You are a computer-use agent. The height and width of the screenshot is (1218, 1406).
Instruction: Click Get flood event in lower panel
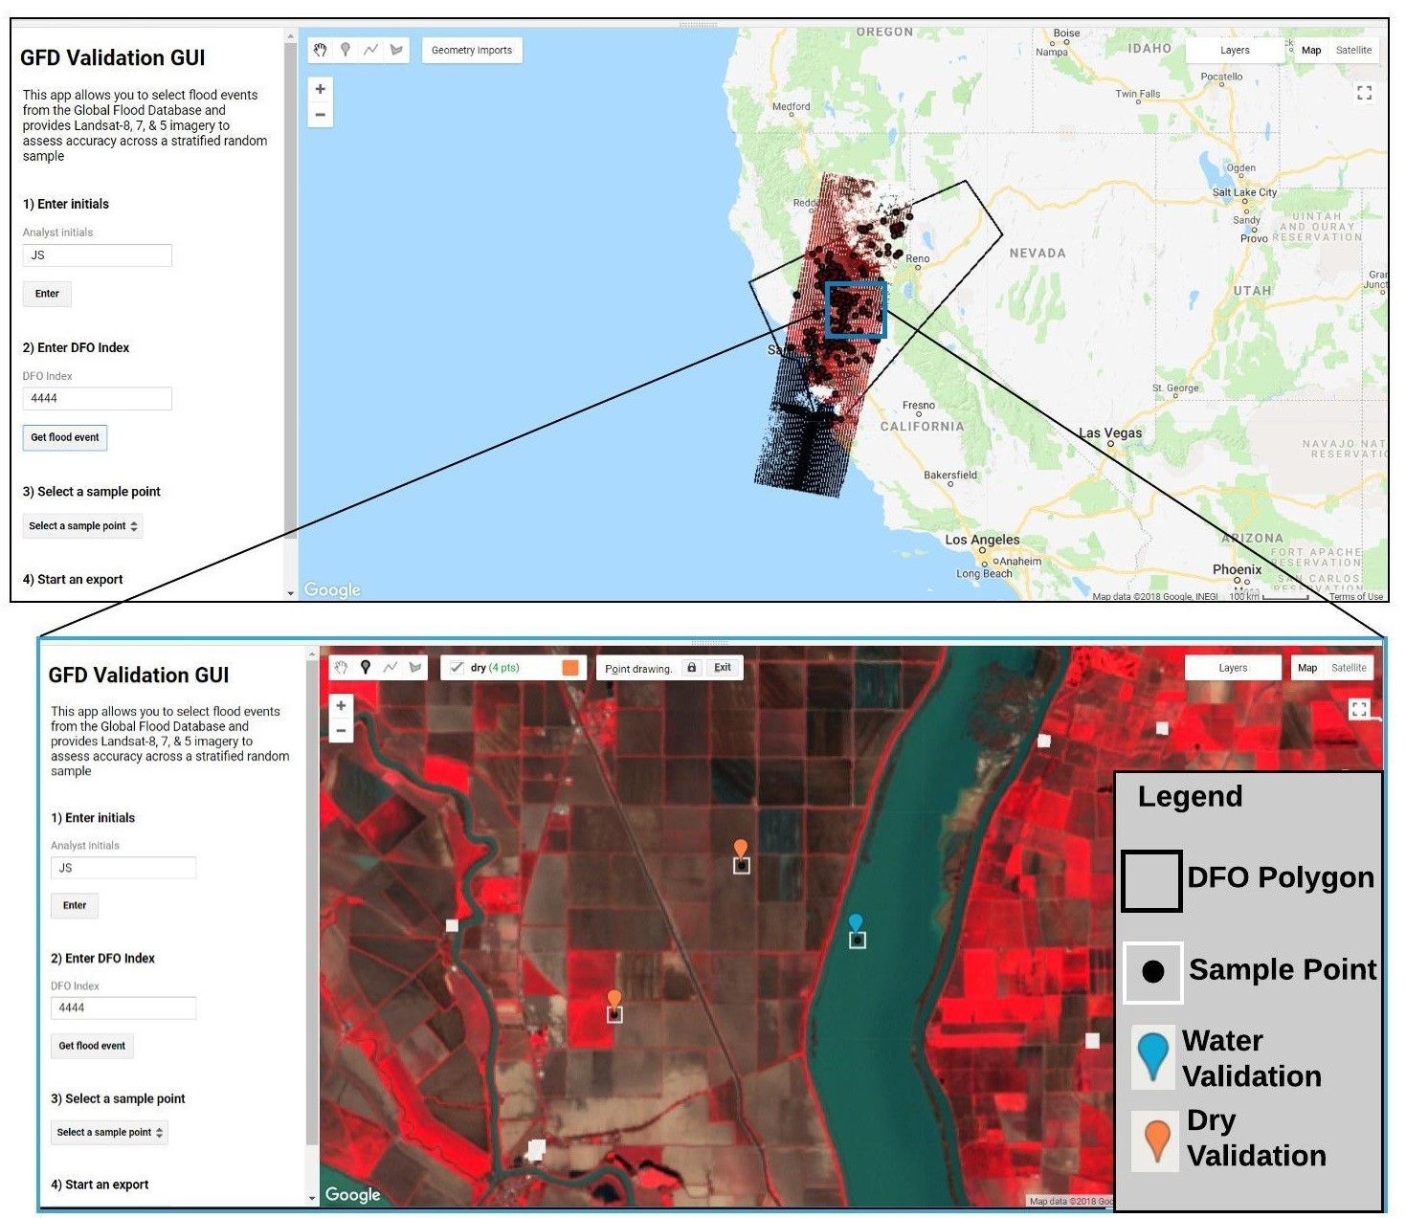(92, 1046)
